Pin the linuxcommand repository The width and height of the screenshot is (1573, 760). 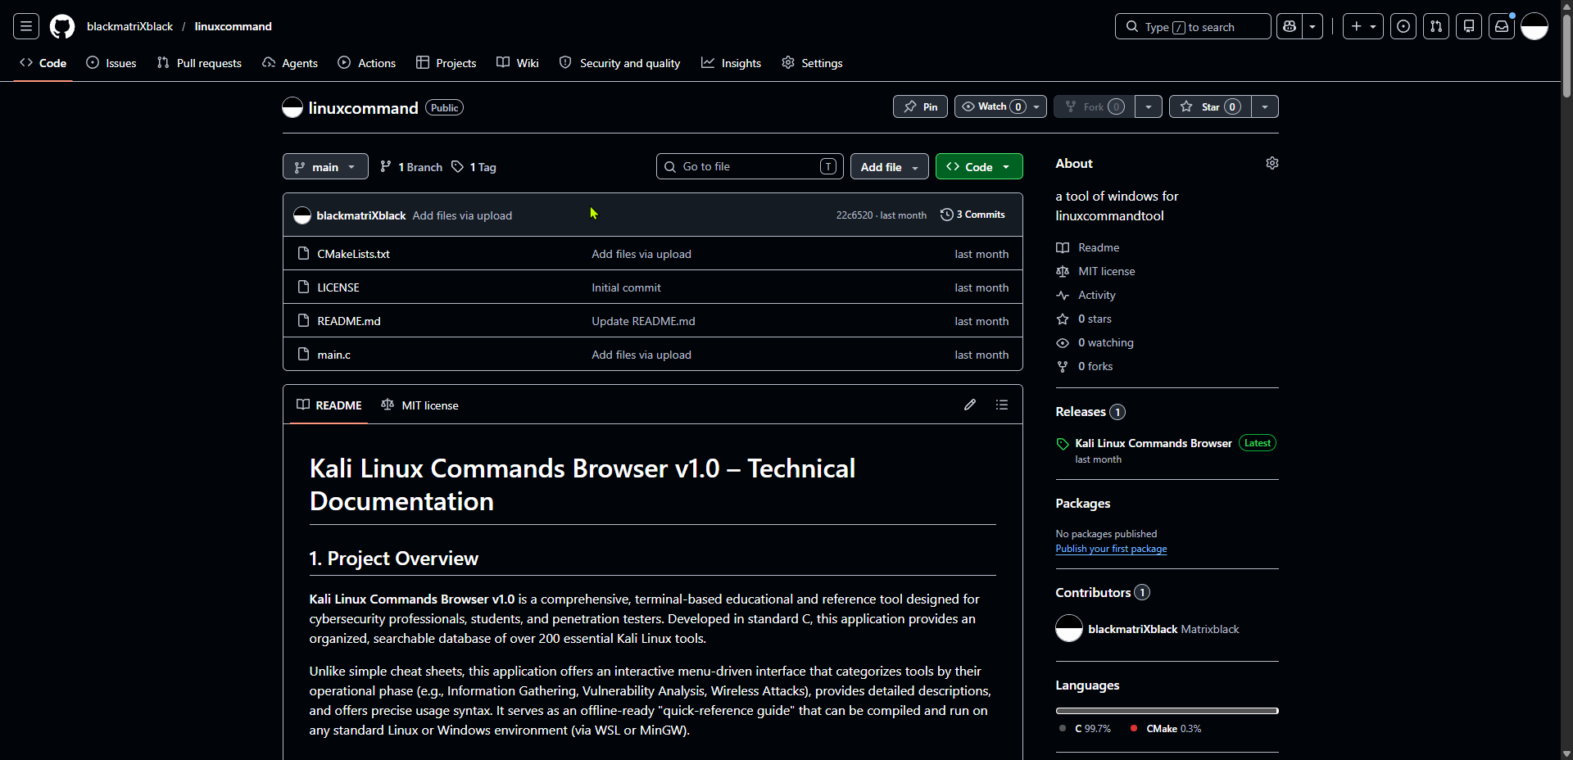click(921, 106)
